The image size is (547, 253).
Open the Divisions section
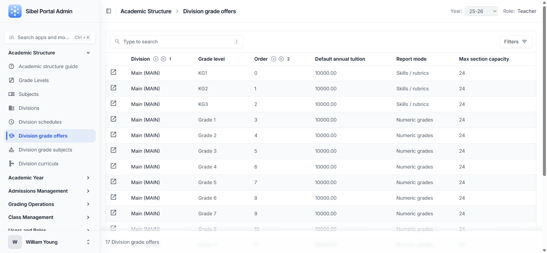point(29,108)
